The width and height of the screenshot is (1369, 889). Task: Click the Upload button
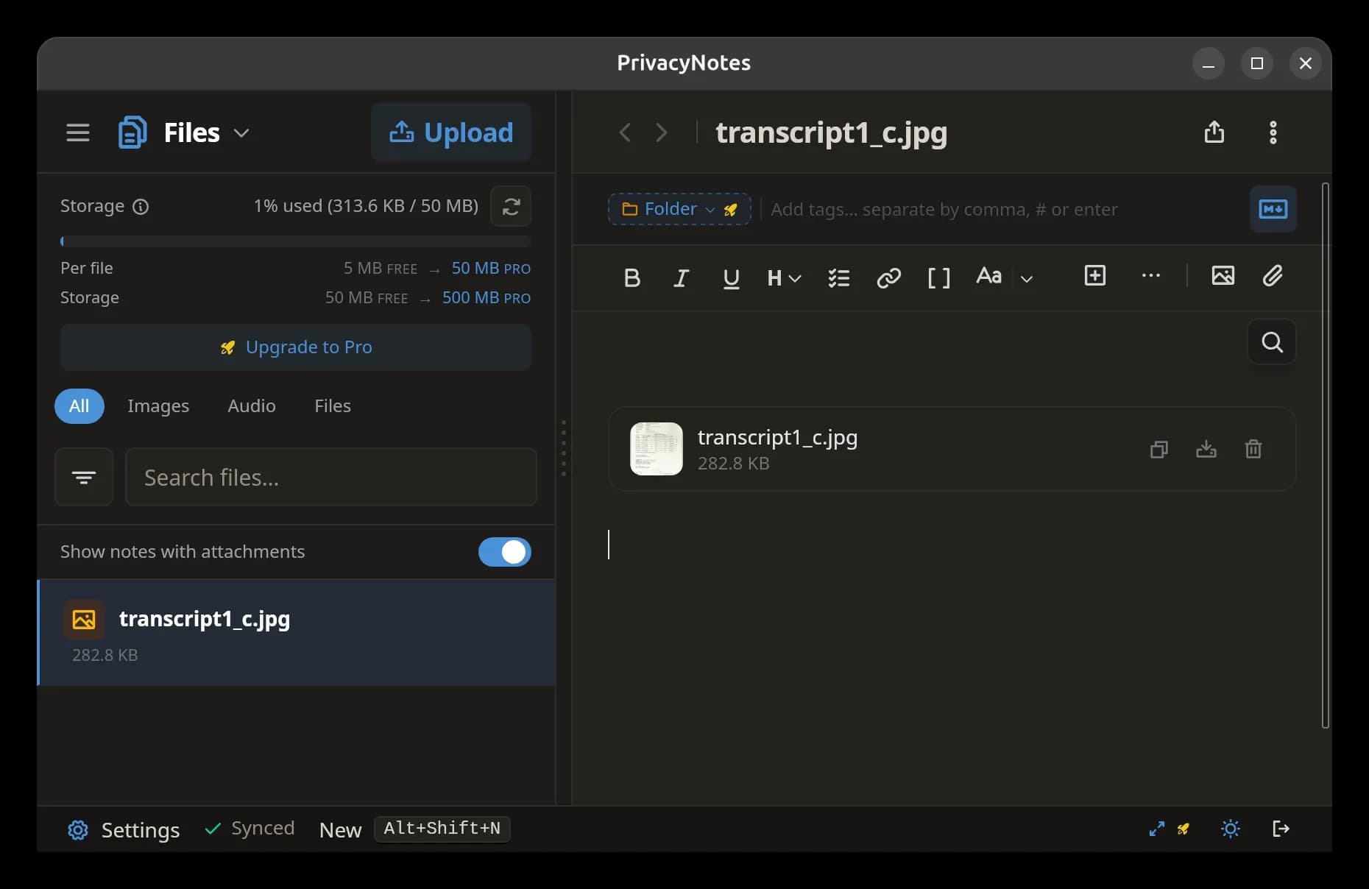coord(451,132)
